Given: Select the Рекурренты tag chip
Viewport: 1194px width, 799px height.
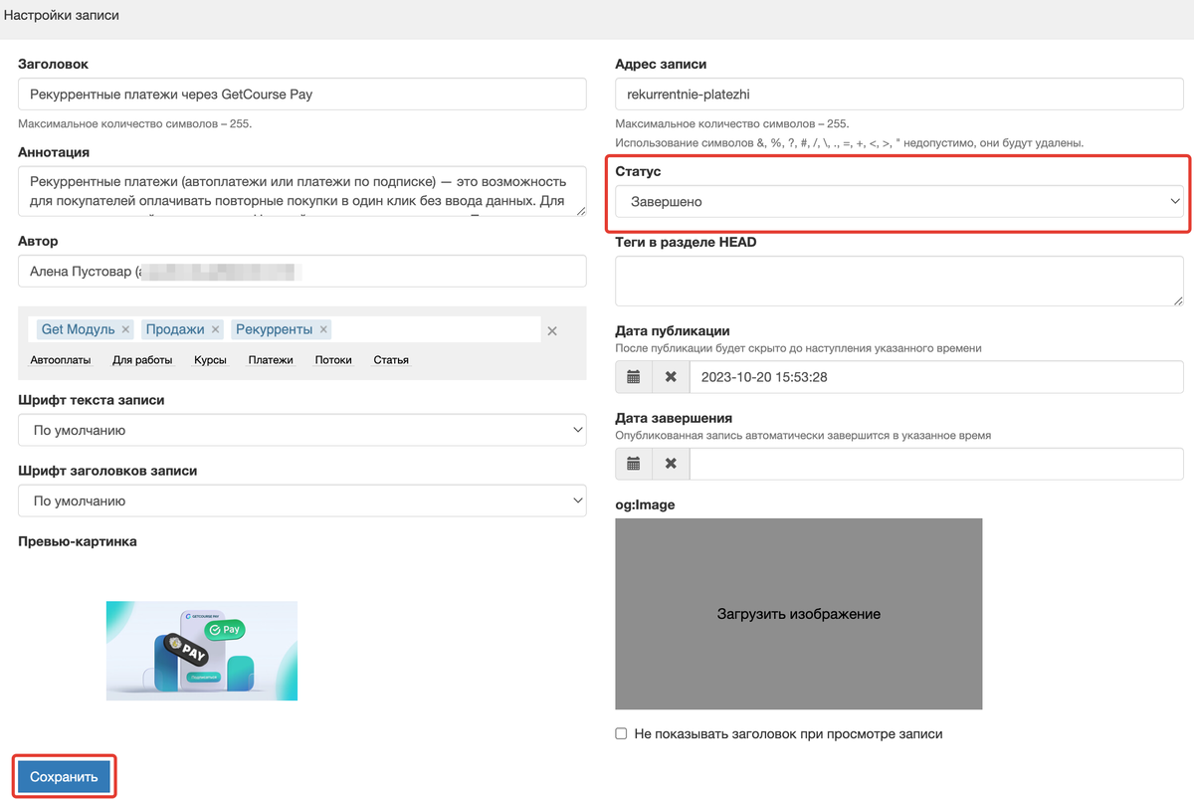Looking at the screenshot, I should click(282, 329).
